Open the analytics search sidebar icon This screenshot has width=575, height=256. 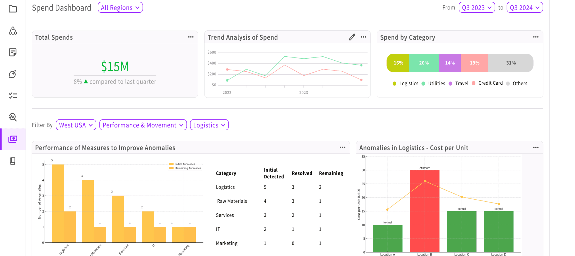tap(13, 117)
